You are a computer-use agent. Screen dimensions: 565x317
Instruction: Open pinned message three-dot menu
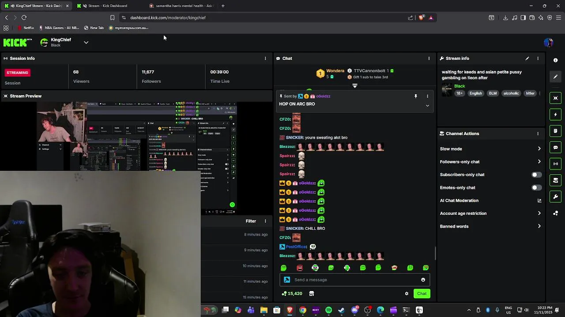click(x=427, y=96)
